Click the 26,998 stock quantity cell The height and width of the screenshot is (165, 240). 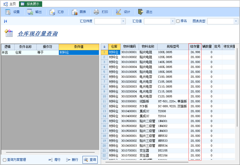pos(195,52)
